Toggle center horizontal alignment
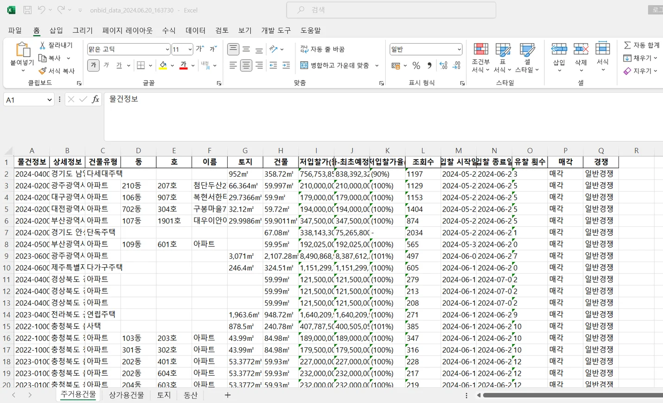The height and width of the screenshot is (403, 663). (246, 65)
